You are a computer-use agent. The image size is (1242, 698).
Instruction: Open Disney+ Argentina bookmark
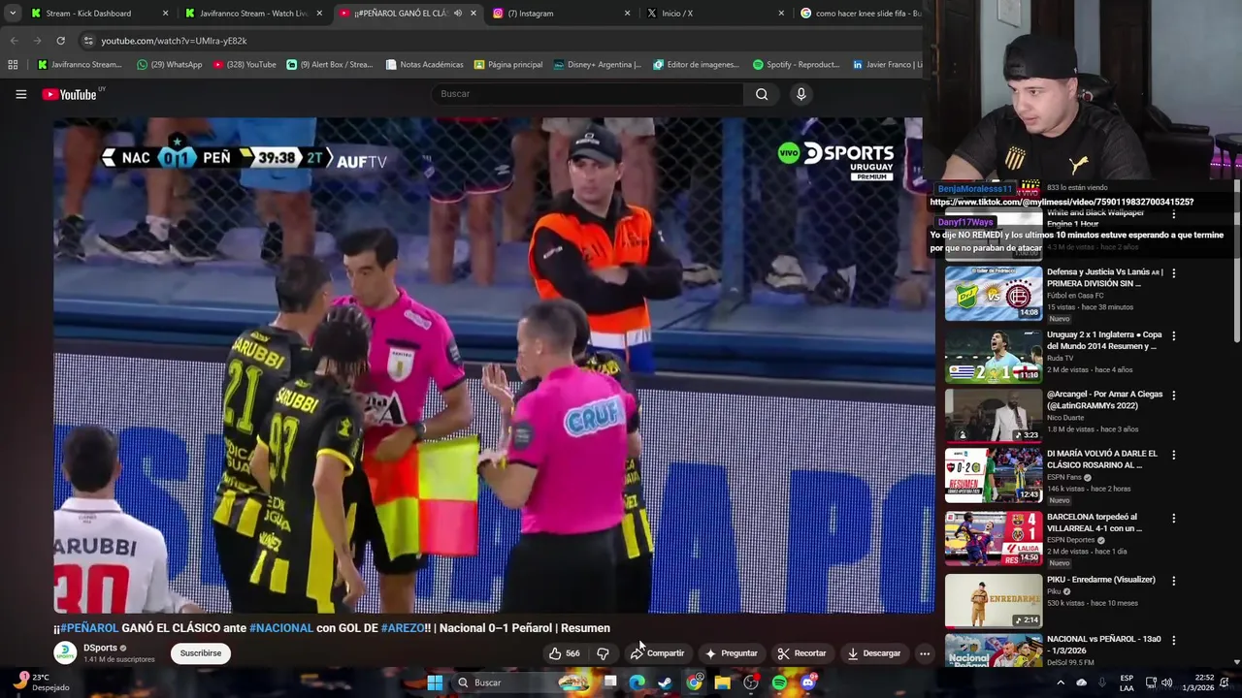coord(597,65)
